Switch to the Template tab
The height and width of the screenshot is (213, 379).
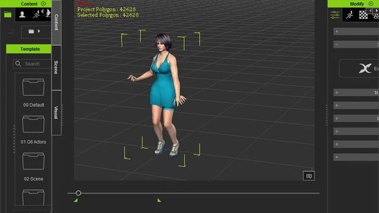pyautogui.click(x=29, y=49)
